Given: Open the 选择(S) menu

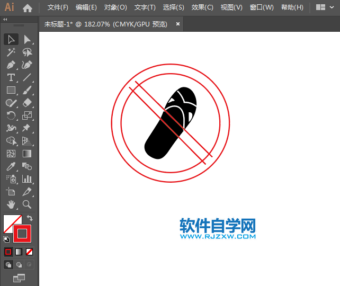Looking at the screenshot, I should click(174, 7).
